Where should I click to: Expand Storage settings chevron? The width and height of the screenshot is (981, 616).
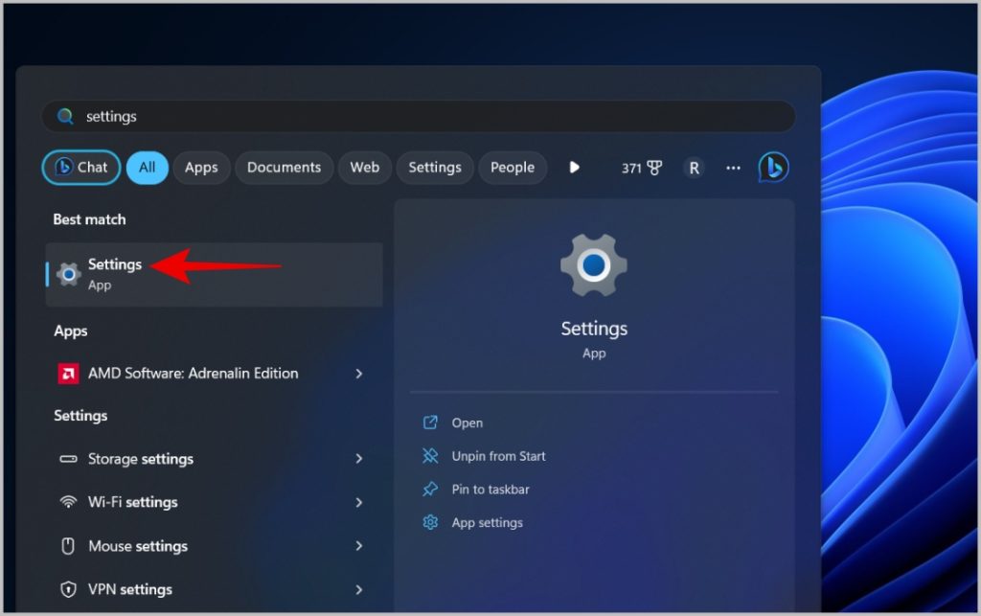[x=359, y=458]
